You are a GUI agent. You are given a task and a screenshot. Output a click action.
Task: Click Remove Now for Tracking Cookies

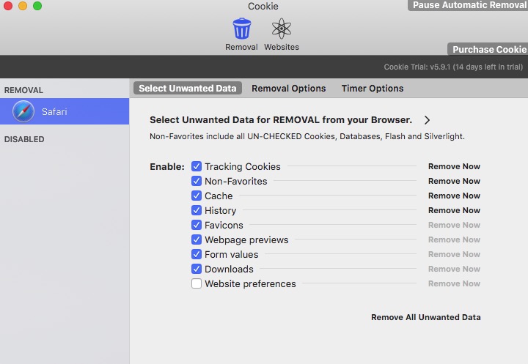454,166
